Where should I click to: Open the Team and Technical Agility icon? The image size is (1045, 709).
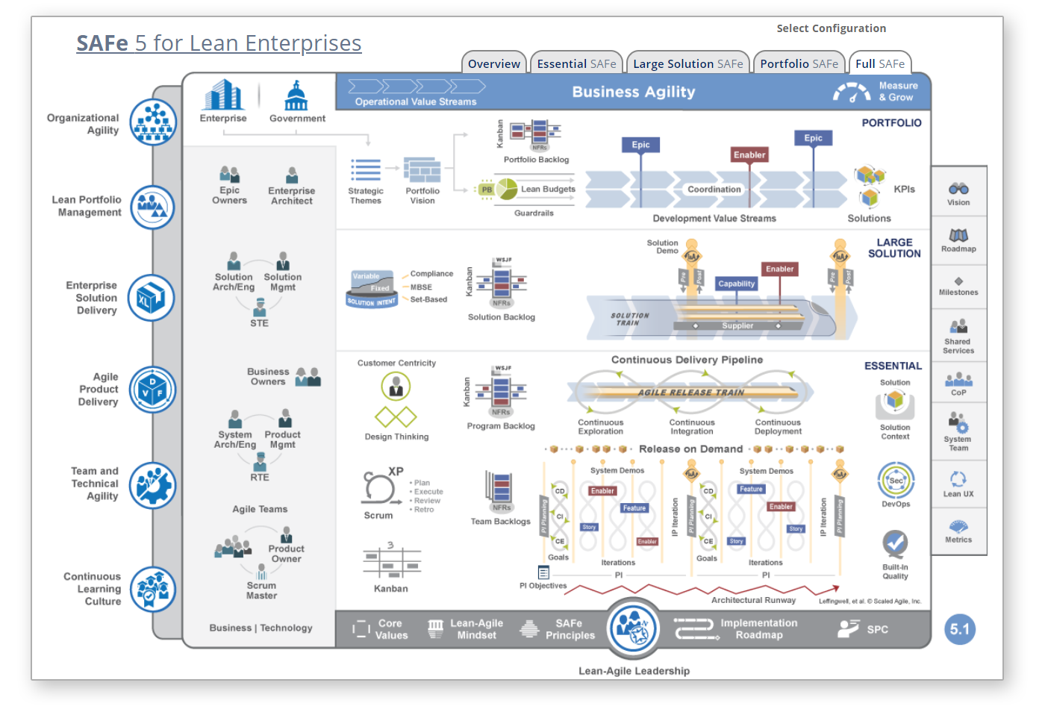point(153,485)
